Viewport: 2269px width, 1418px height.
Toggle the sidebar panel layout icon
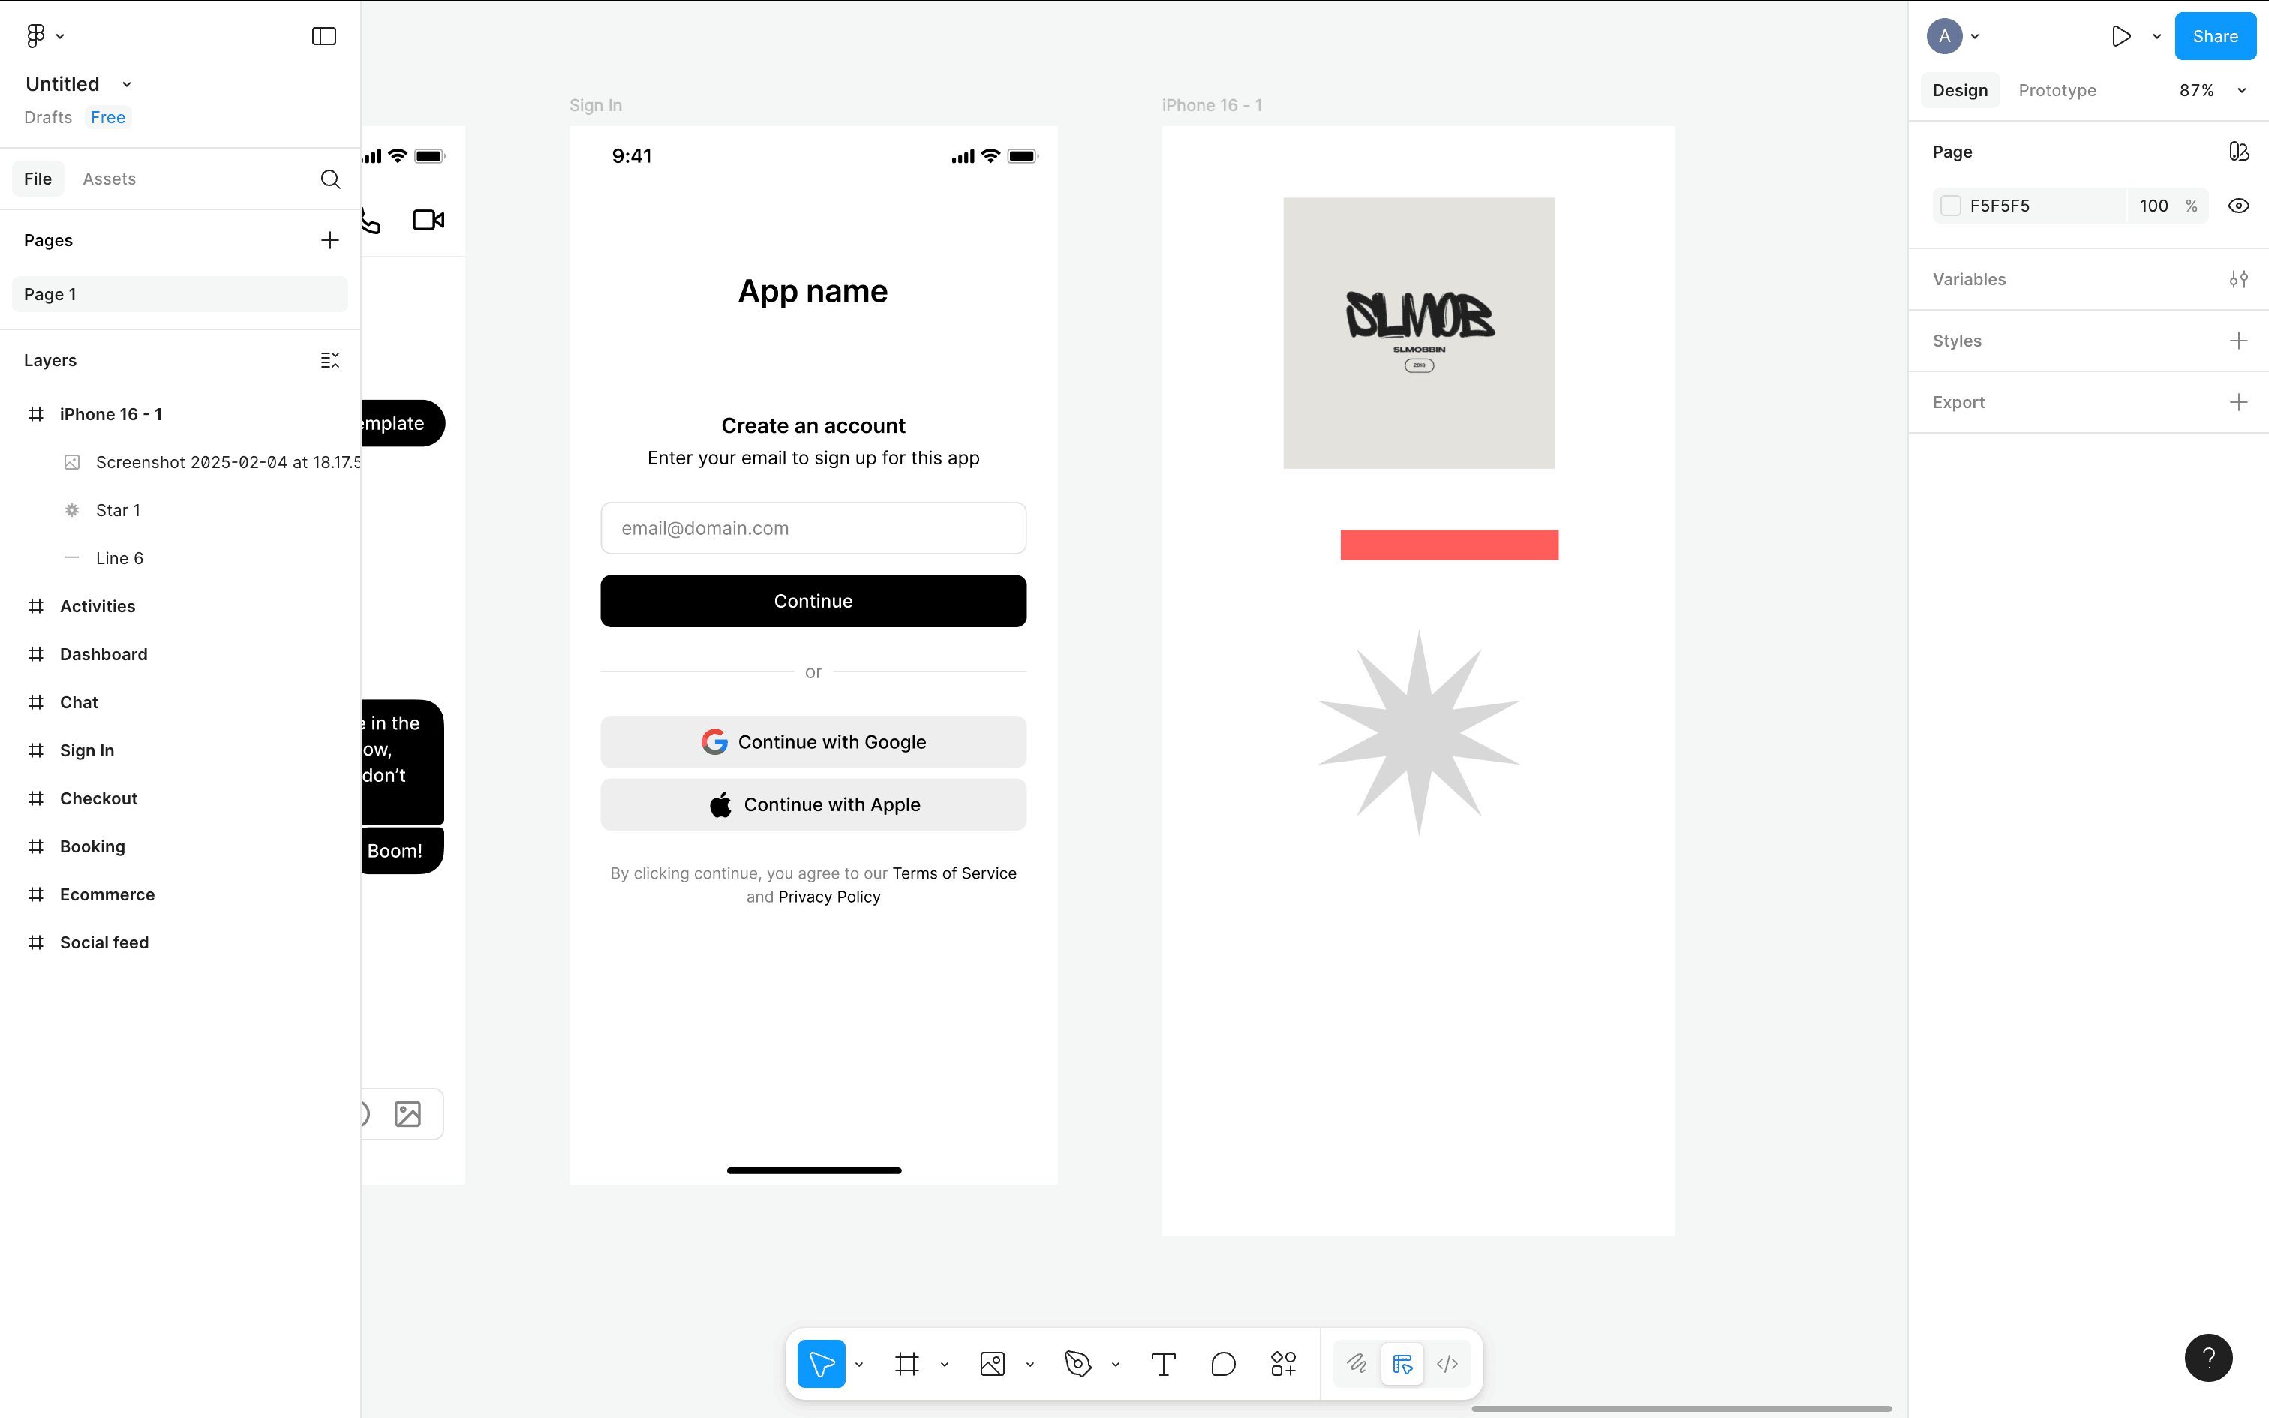(323, 36)
